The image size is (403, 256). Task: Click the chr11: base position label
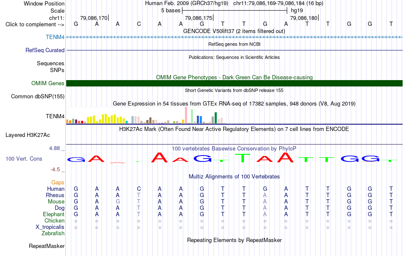56,18
